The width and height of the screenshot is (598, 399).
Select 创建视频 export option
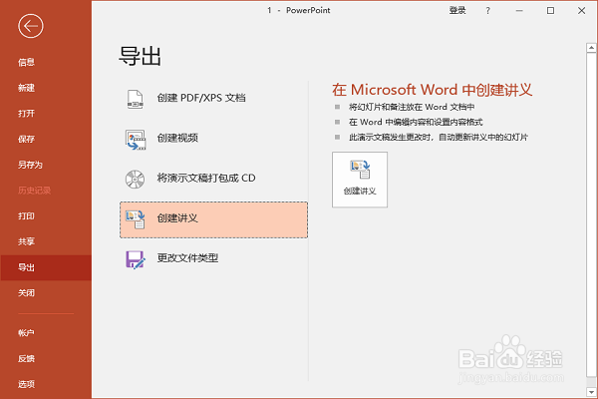213,140
